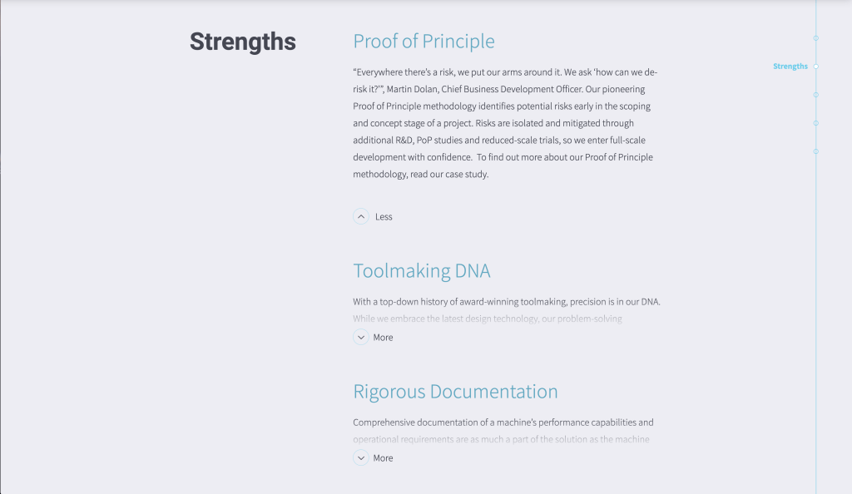This screenshot has height=494, width=852.
Task: Click the down-chevron icon under Rigorous Documentation
Action: tap(360, 457)
